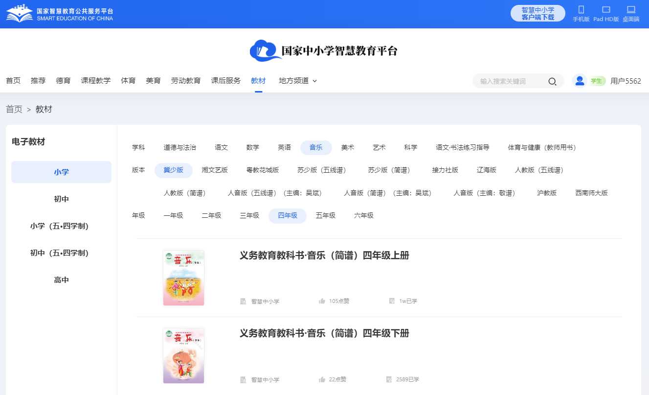Select 初中 in the sidebar

[62, 199]
